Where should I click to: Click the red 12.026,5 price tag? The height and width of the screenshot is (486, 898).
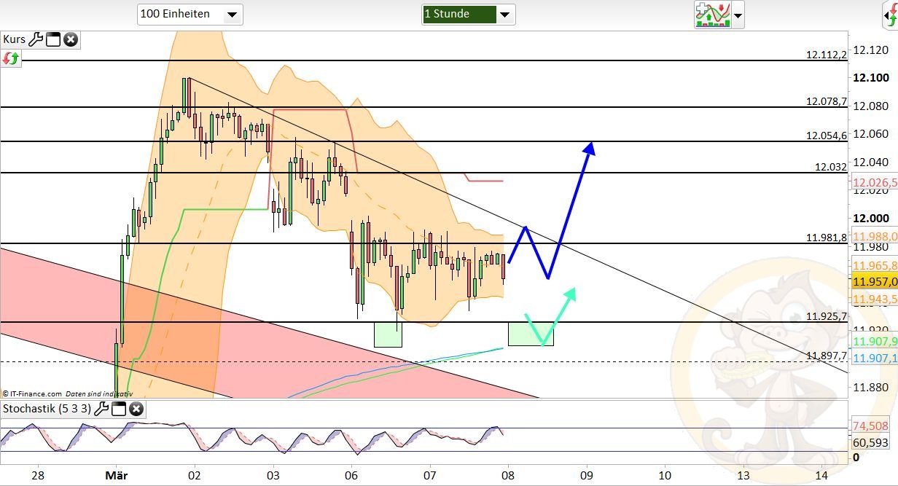(873, 182)
